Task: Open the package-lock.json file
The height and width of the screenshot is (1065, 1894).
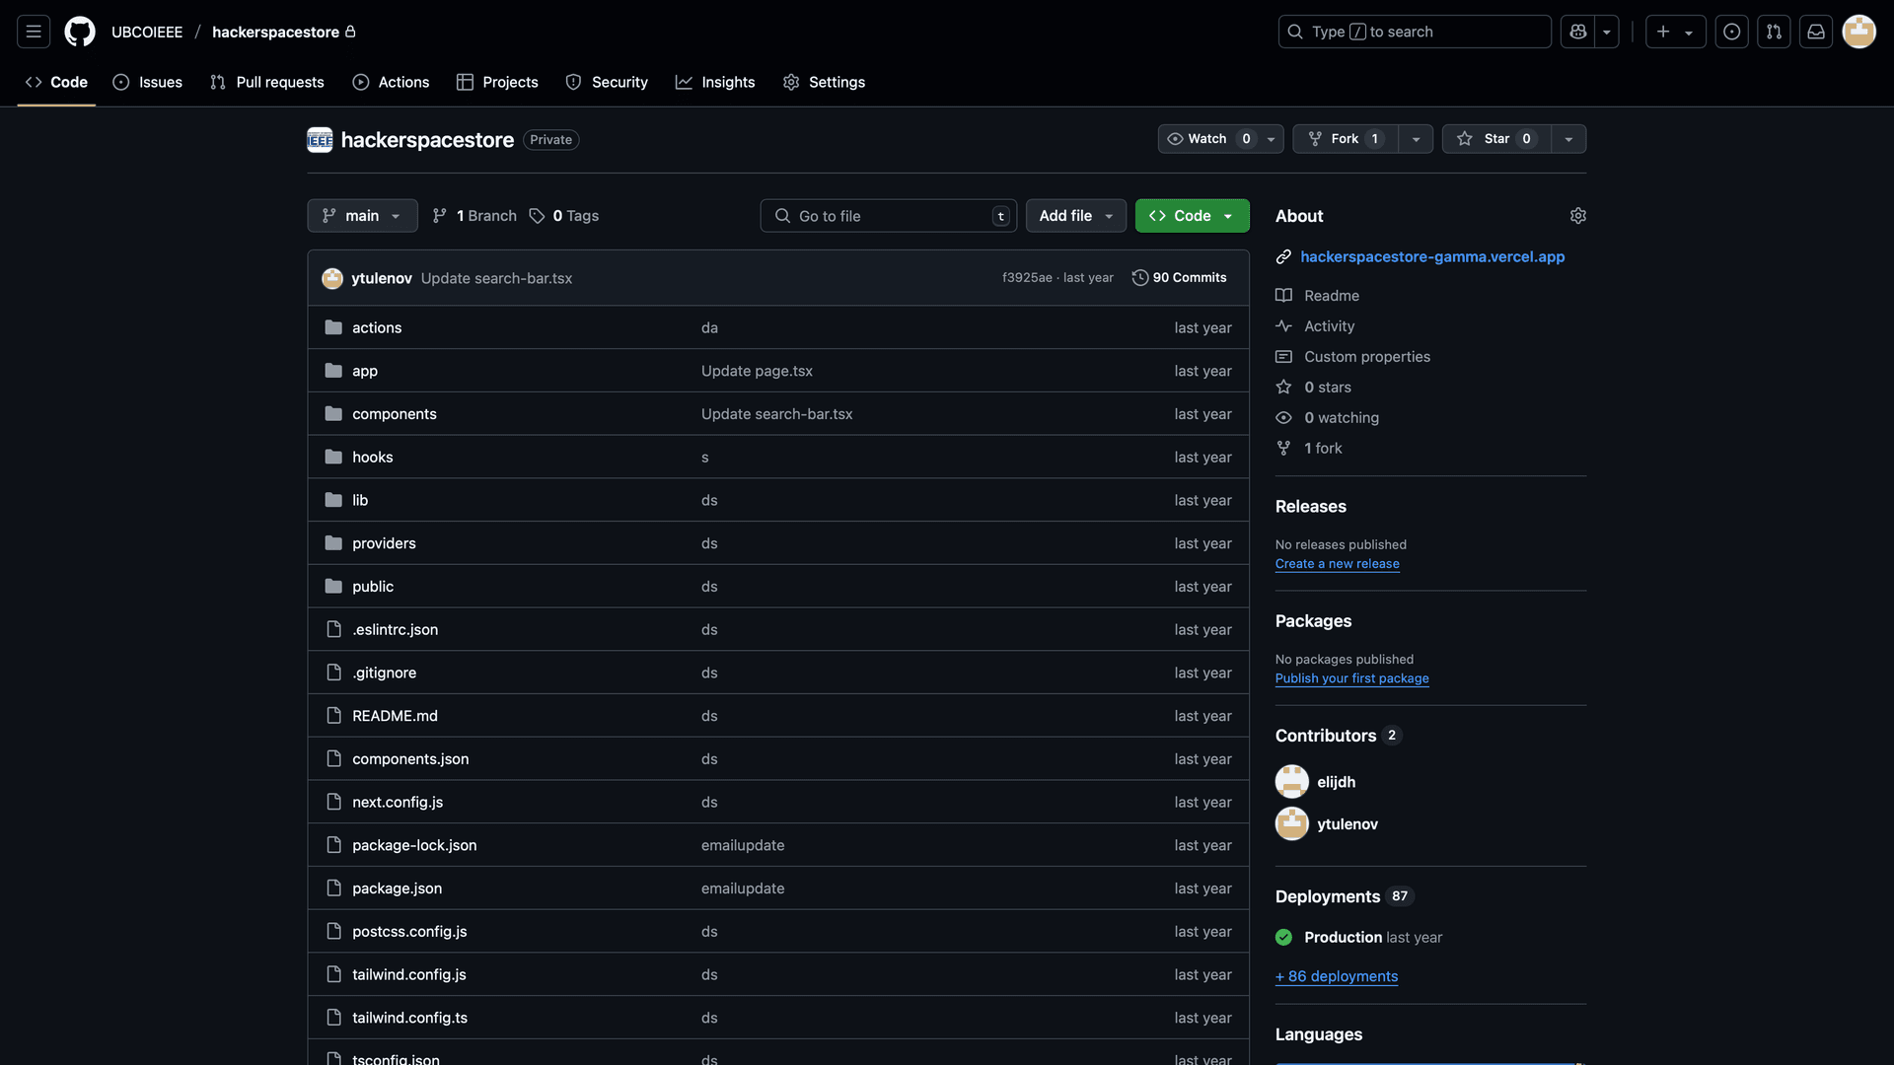Action: coord(414,845)
